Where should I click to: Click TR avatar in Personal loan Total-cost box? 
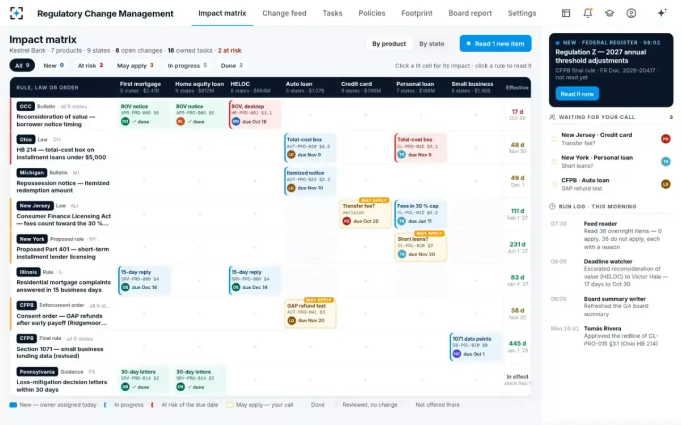[x=402, y=154]
